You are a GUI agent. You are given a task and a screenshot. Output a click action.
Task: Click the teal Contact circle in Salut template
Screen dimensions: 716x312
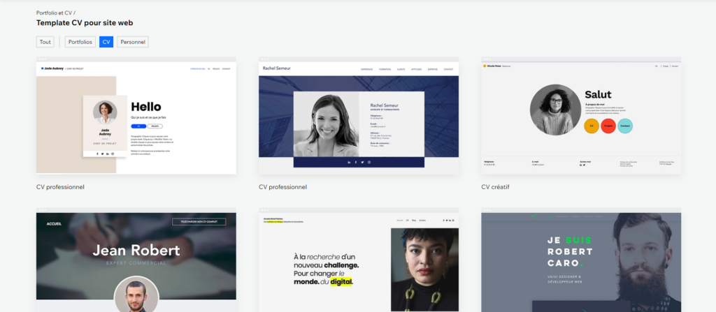tap(625, 126)
